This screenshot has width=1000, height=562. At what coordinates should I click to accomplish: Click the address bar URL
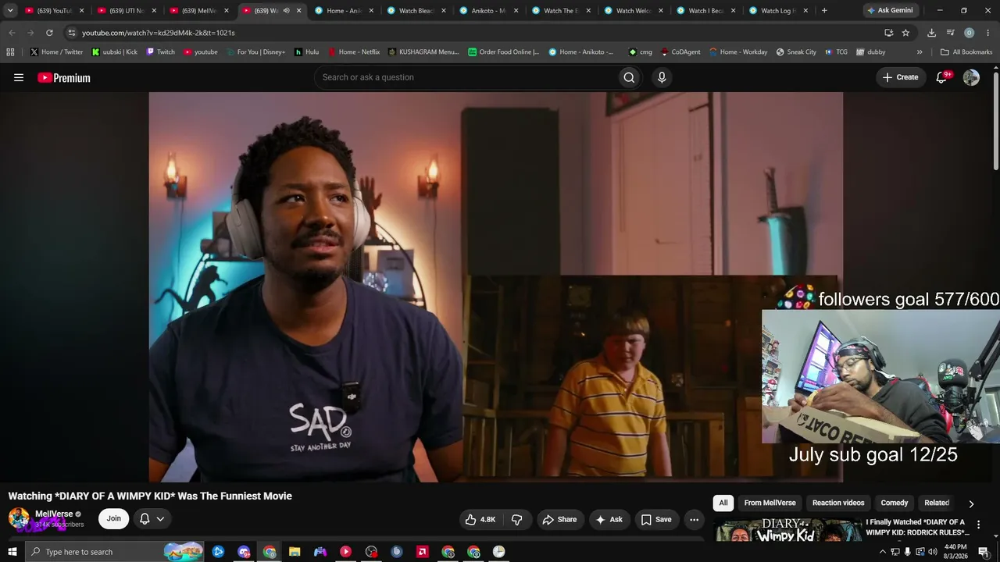pyautogui.click(x=159, y=33)
